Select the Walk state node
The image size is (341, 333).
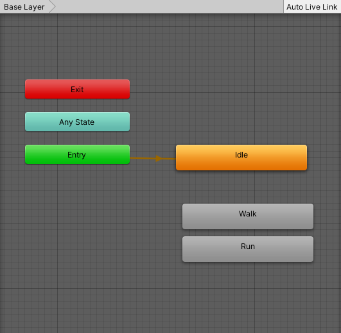248,216
